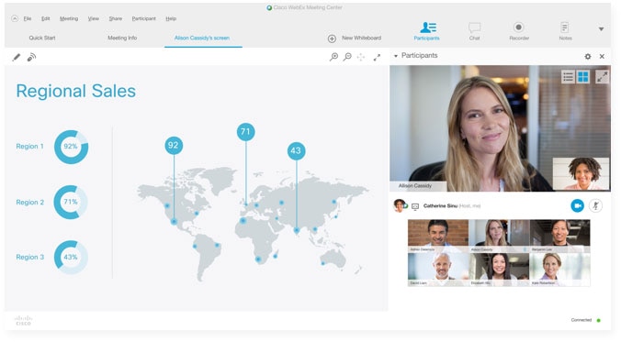621x342 pixels.
Task: Select Alison Cassidy's screen tab
Action: 202,38
